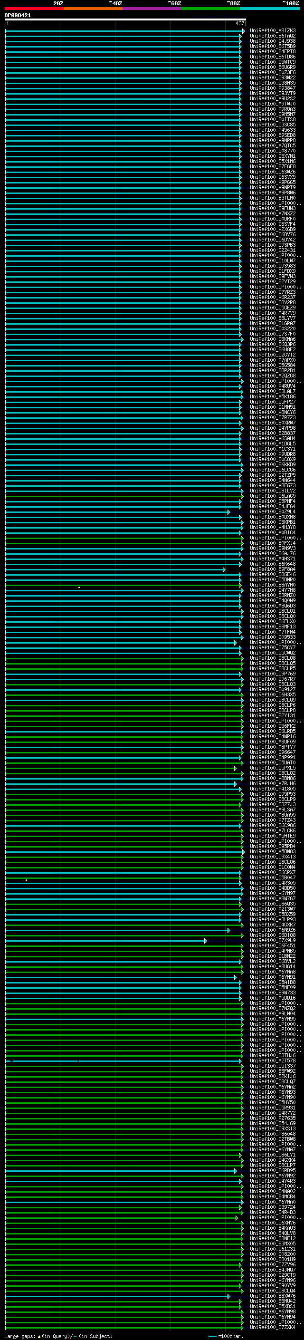Viewport: 304px width, 1340px height.
Task: Open the UniRef100_B6TAQ2 hit
Action: 273,36
